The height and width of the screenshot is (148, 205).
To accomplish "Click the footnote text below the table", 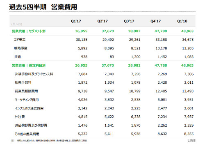I will coord(49,141).
